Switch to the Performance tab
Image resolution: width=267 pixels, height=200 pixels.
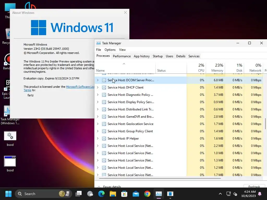[x=122, y=56]
